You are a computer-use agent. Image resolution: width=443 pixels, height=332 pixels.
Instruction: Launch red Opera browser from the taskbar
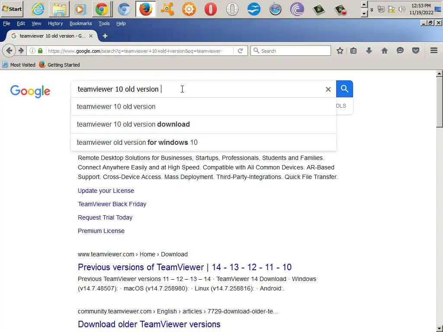pyautogui.click(x=211, y=9)
